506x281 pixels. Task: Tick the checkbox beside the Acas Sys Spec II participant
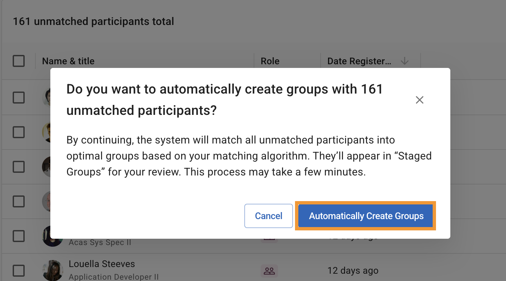19,236
